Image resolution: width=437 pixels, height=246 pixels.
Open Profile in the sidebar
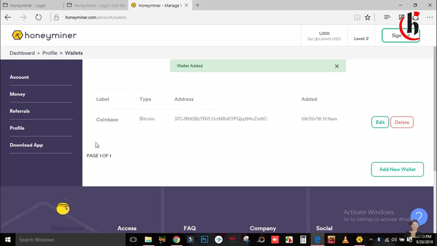17,128
